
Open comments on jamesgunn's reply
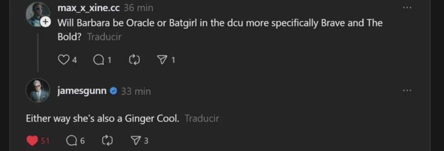click(x=71, y=141)
